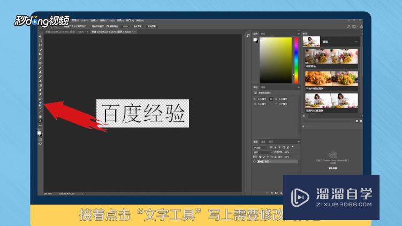Select the Spot Healing Brush tool
This screenshot has height=226, width=402.
[x=40, y=63]
